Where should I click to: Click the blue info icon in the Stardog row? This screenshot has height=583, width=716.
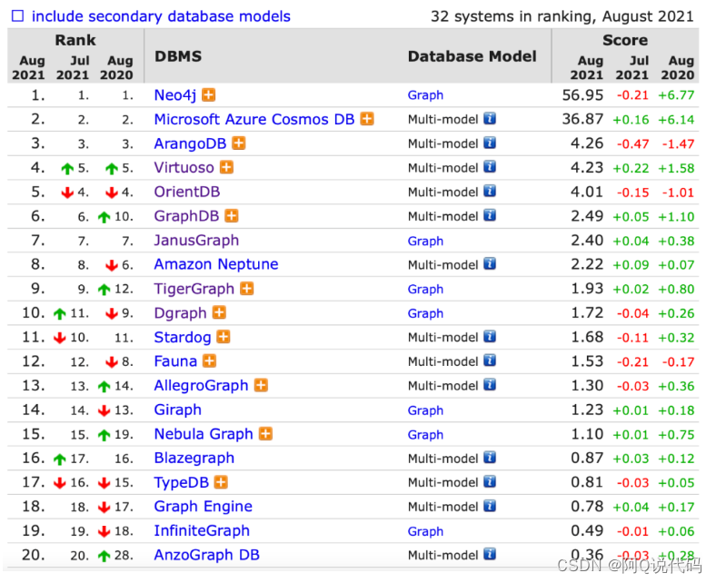(490, 337)
